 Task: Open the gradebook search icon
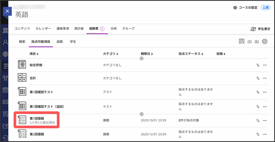[242, 41]
